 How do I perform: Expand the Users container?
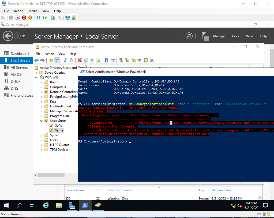pos(42,140)
